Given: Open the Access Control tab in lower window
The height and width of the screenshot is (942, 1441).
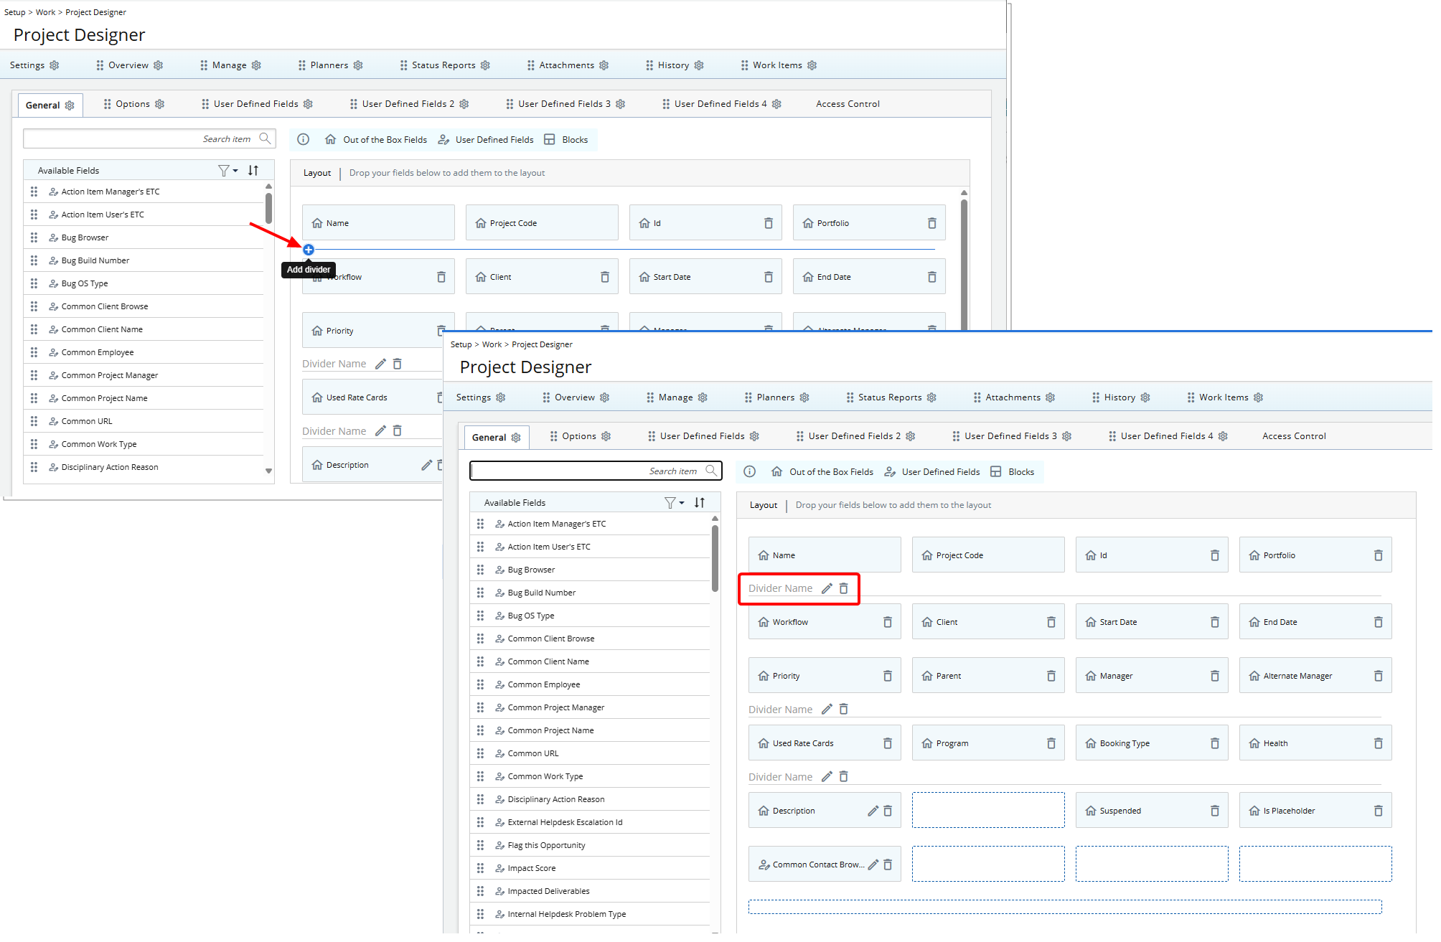Looking at the screenshot, I should click(x=1294, y=436).
